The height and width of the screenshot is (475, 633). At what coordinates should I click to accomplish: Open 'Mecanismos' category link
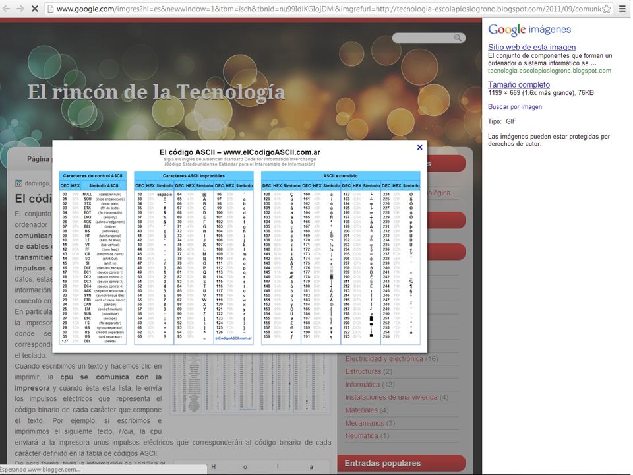(x=365, y=424)
